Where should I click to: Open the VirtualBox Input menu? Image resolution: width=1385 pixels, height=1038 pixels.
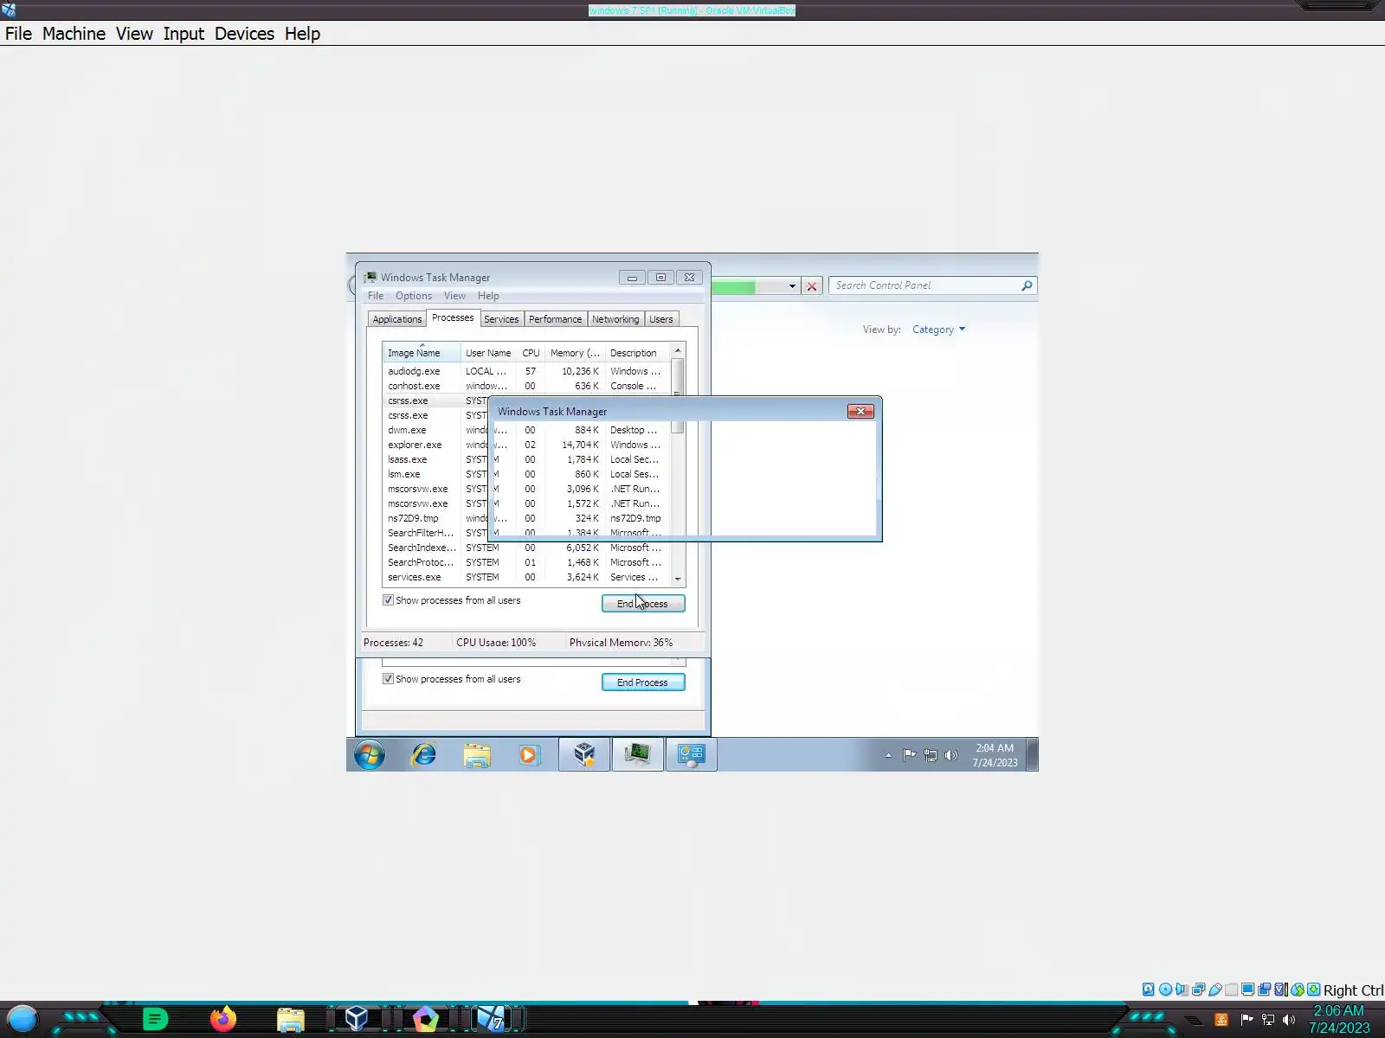coord(184,34)
